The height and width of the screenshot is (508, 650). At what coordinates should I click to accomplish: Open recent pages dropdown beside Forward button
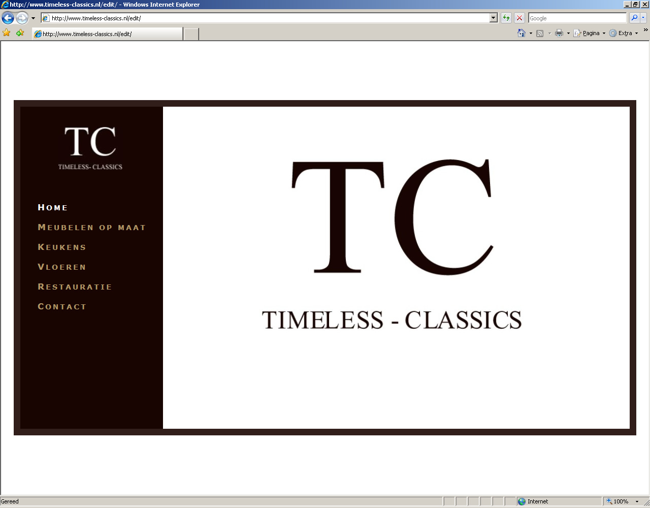(34, 18)
